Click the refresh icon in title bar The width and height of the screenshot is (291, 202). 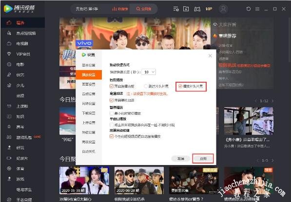249,9
